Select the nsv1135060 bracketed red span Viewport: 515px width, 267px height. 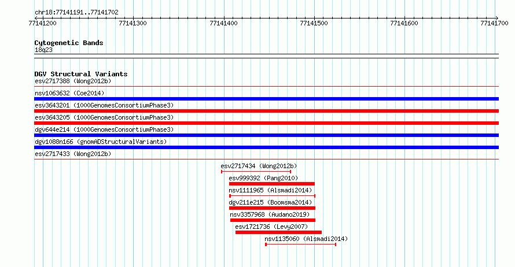[x=300, y=244]
